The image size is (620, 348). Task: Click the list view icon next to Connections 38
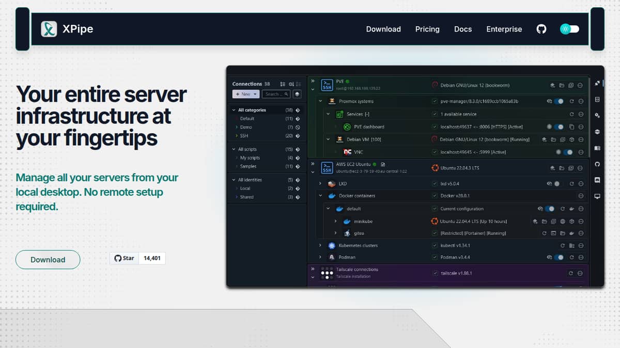283,84
